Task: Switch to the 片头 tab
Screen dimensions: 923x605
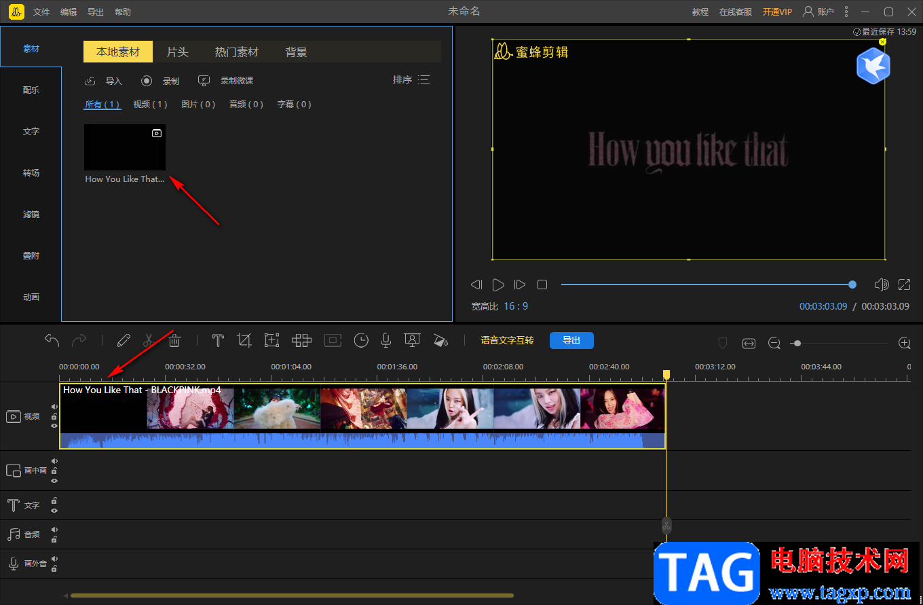Action: [178, 52]
